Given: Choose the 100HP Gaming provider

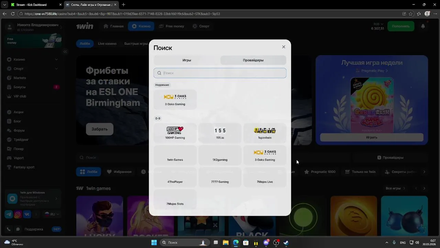Looking at the screenshot, I should pyautogui.click(x=175, y=133).
